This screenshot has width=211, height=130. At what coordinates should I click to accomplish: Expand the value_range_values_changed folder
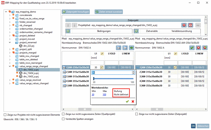pos(10,83)
